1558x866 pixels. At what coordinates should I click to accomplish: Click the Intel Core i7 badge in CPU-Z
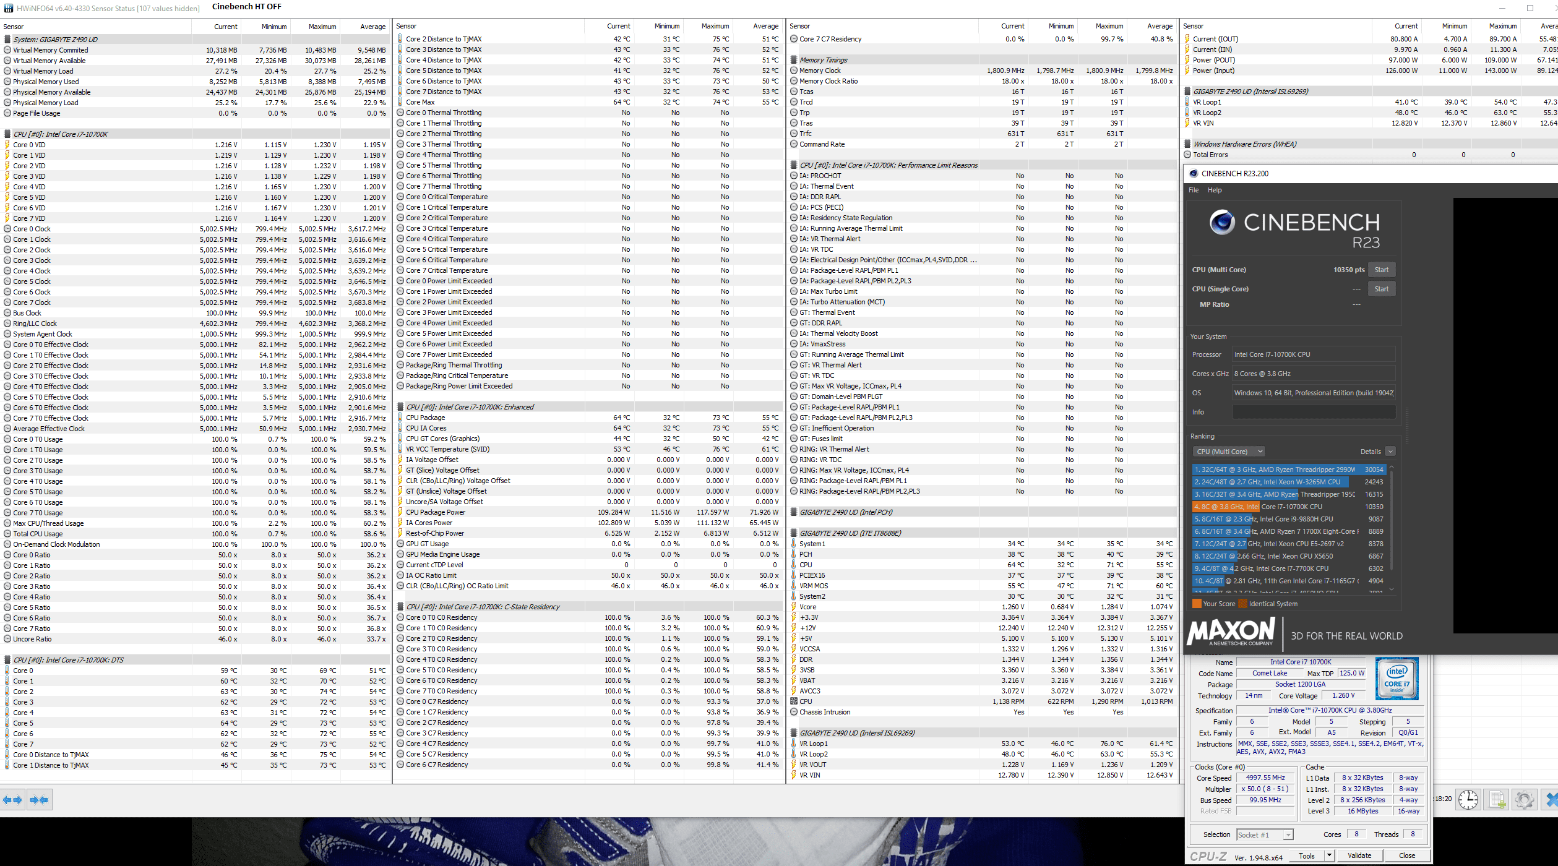click(1397, 679)
